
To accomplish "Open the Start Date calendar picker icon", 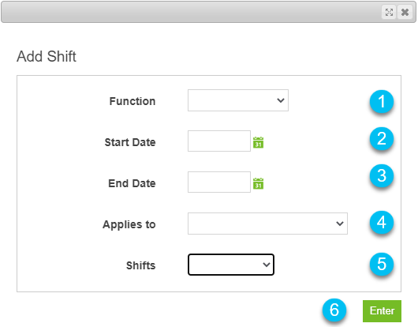I will [x=258, y=142].
